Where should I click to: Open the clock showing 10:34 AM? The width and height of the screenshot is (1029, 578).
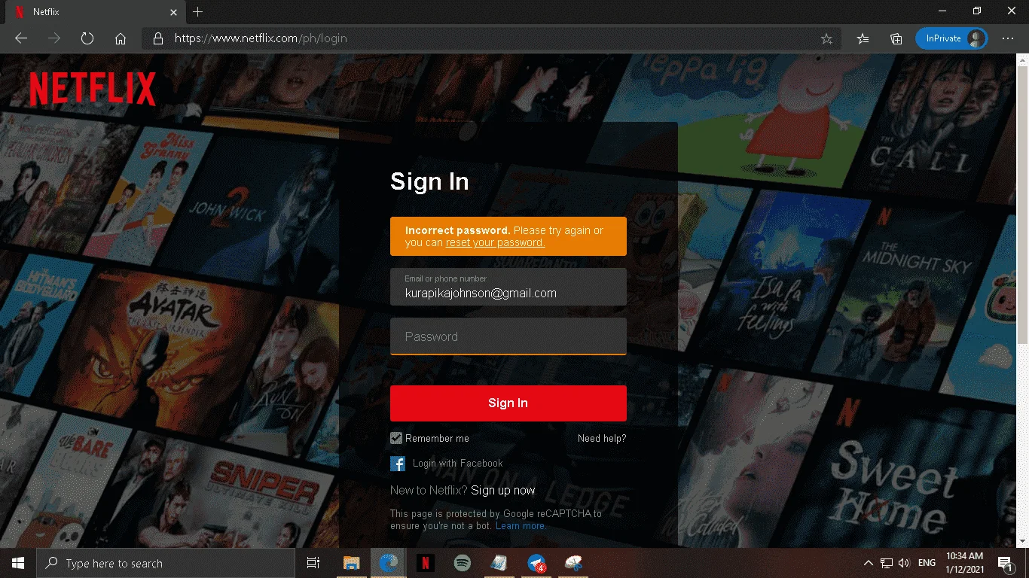965,563
